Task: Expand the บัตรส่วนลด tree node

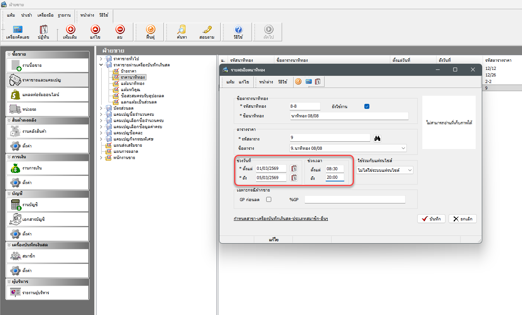Action: [101, 108]
